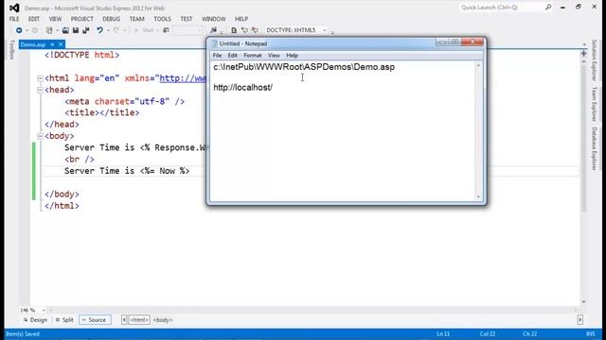The height and width of the screenshot is (340, 606).
Task: Open the Notepad Help menu
Action: [x=292, y=56]
